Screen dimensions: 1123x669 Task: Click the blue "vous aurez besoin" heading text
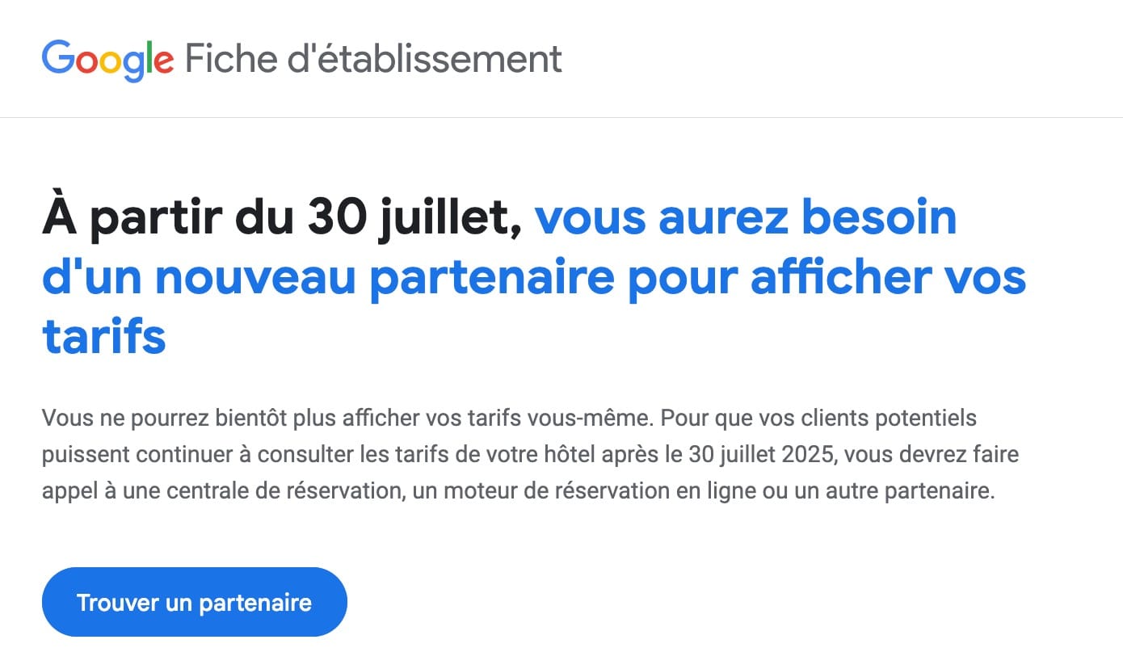click(x=746, y=217)
